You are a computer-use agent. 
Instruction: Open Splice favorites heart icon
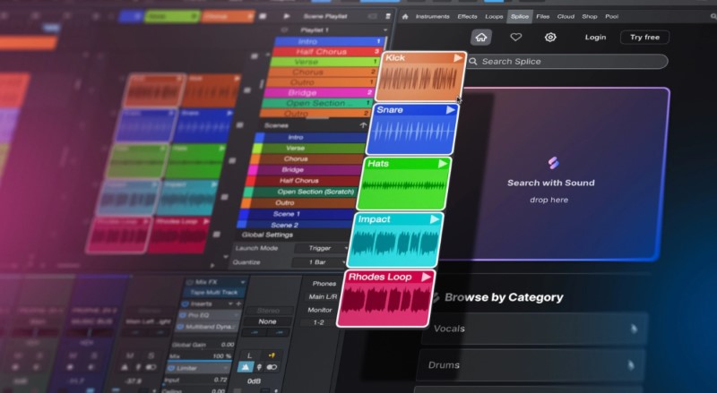point(516,37)
